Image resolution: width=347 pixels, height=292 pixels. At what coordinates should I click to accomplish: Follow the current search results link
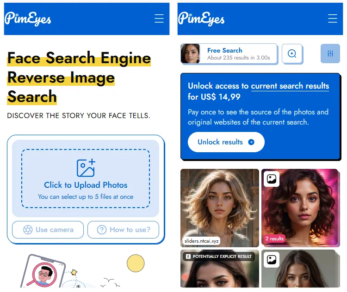pos(290,86)
